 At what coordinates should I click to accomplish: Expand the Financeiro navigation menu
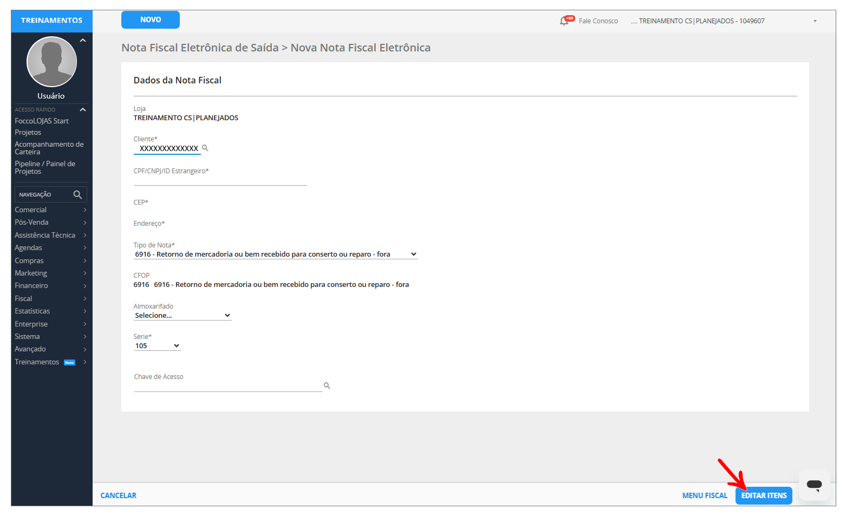pos(50,286)
